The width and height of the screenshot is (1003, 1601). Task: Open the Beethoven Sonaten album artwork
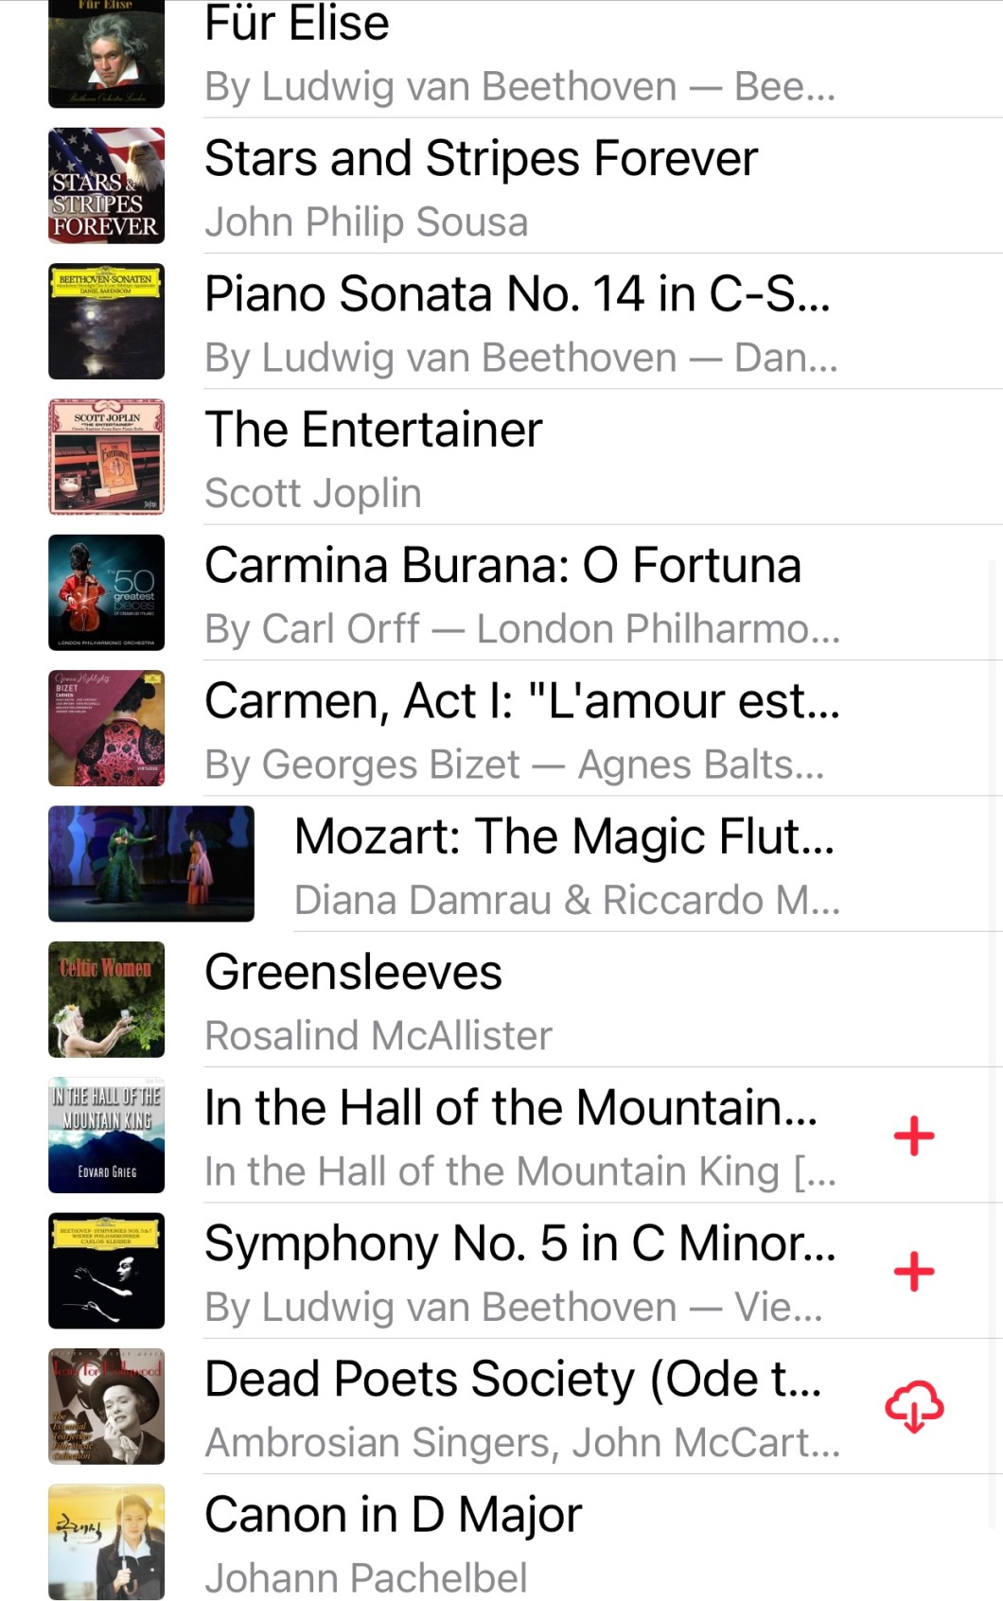[x=106, y=322]
